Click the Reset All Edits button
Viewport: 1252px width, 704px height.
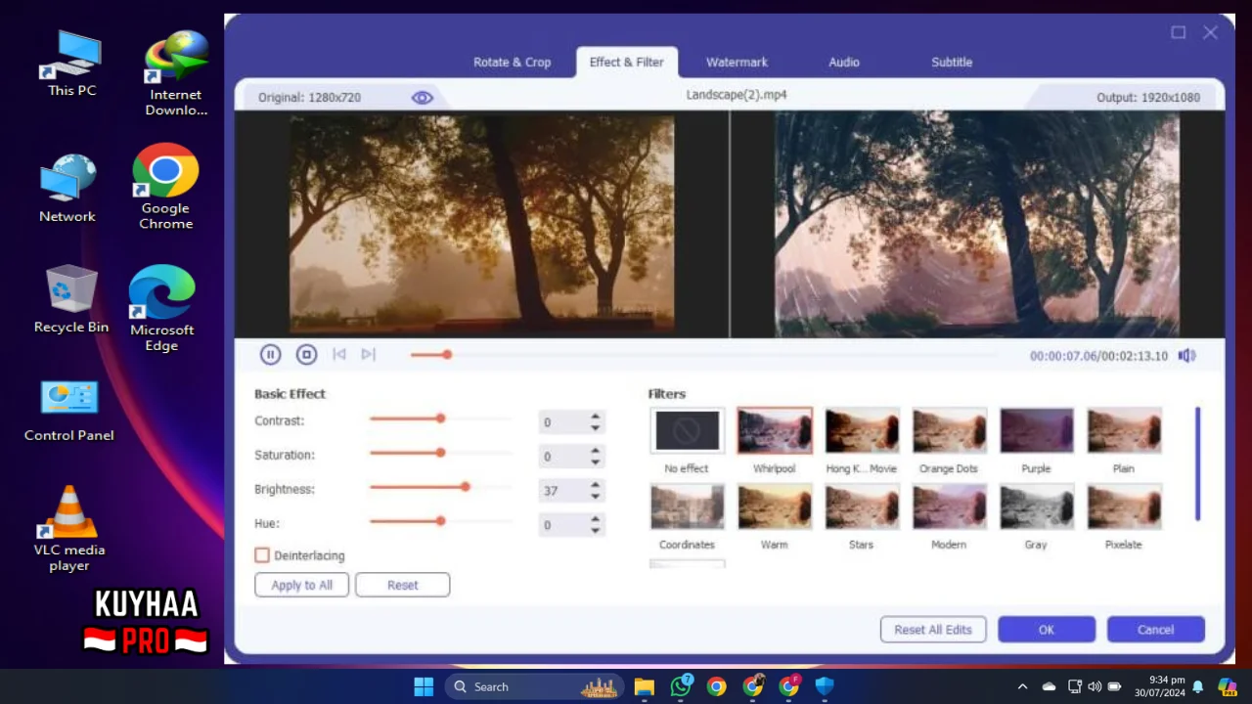click(x=933, y=630)
